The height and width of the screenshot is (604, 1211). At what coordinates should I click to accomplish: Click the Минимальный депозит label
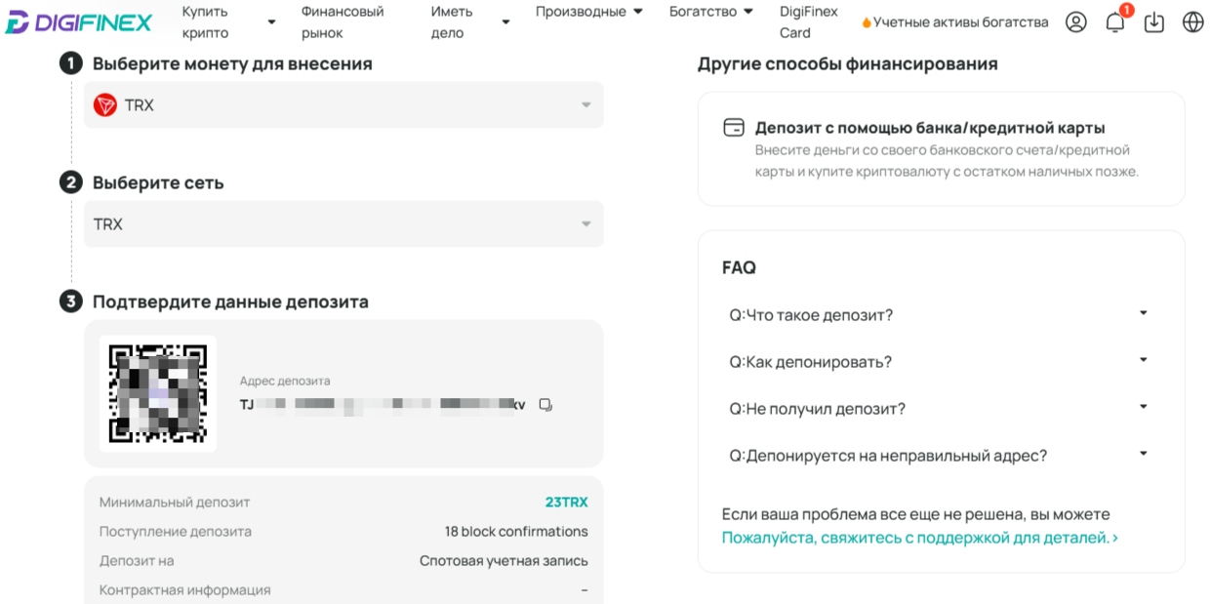pyautogui.click(x=175, y=503)
